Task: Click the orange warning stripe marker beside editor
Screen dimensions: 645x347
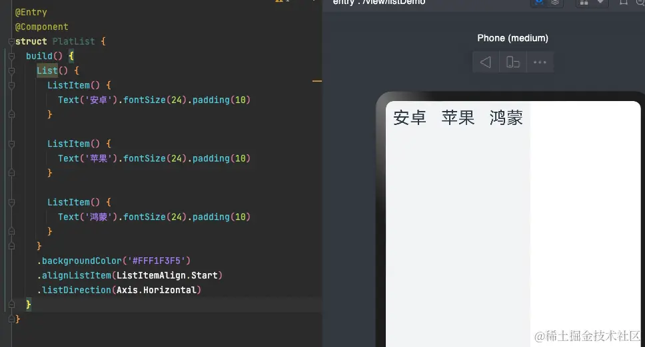Action: (x=317, y=81)
